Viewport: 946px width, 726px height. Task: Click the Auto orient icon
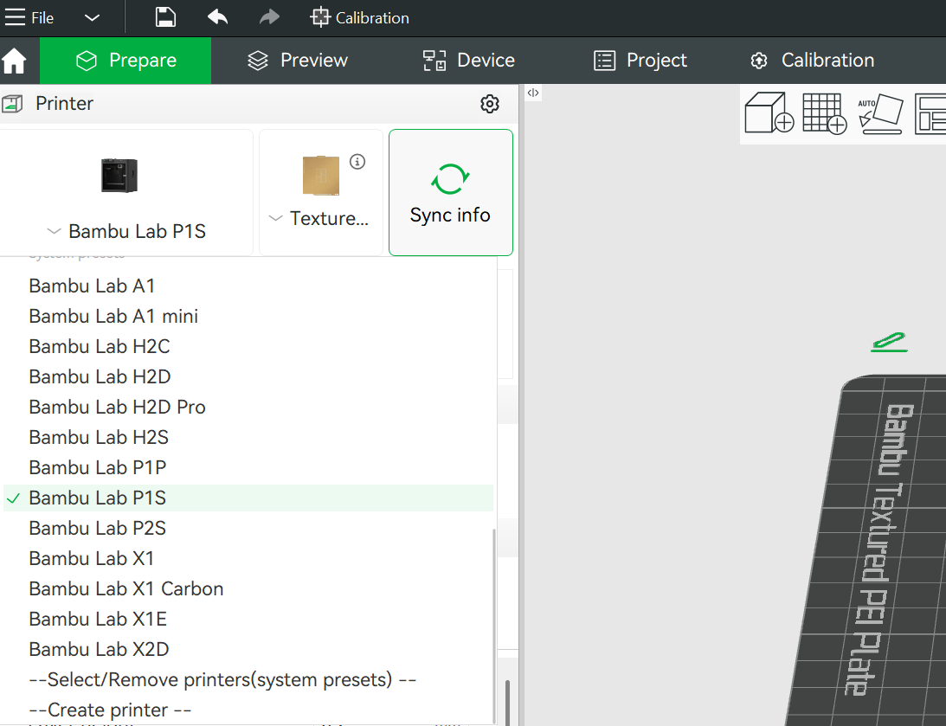point(880,113)
